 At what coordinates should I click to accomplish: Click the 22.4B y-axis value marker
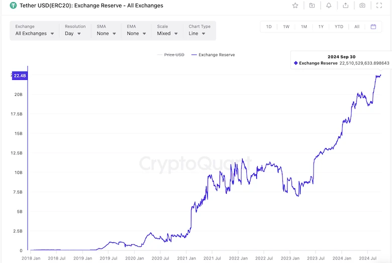[x=20, y=76]
